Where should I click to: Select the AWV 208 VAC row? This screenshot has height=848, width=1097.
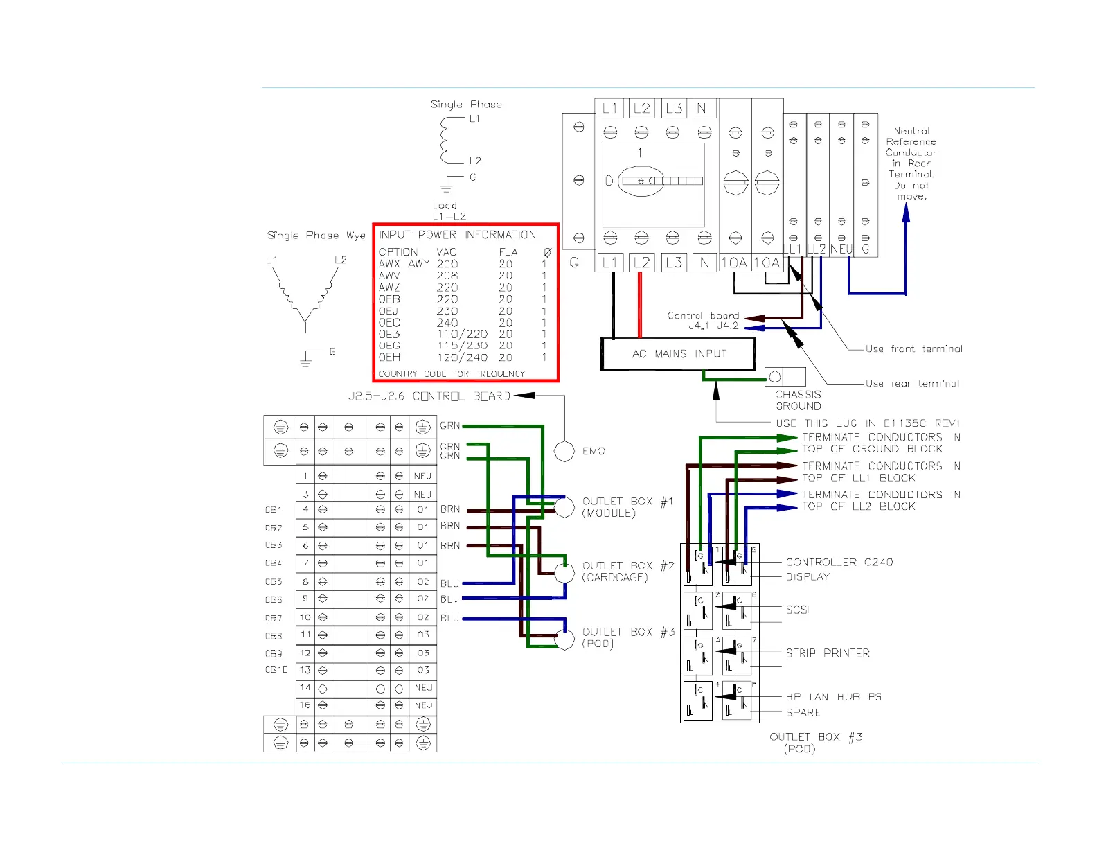pyautogui.click(x=463, y=276)
